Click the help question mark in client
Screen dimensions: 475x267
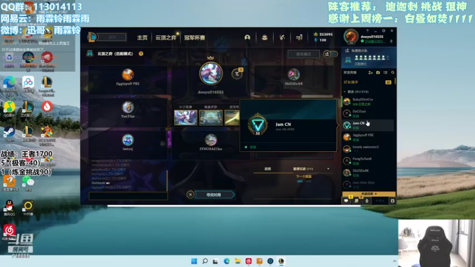[368, 31]
